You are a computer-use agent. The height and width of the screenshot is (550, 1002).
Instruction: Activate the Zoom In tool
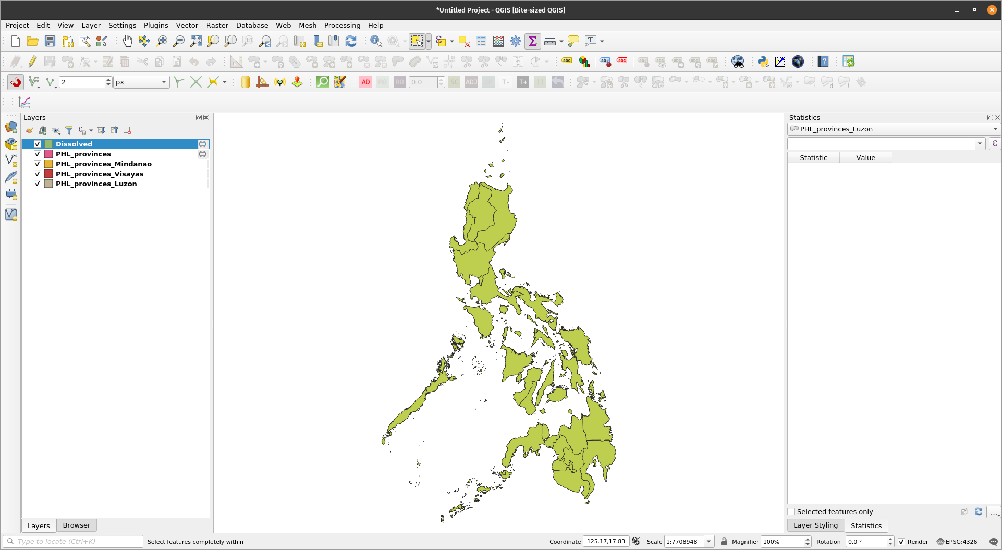point(162,41)
